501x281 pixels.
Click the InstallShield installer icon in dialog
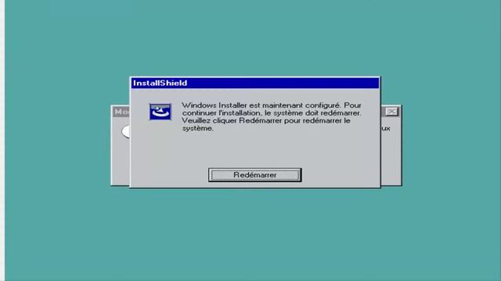click(x=160, y=112)
